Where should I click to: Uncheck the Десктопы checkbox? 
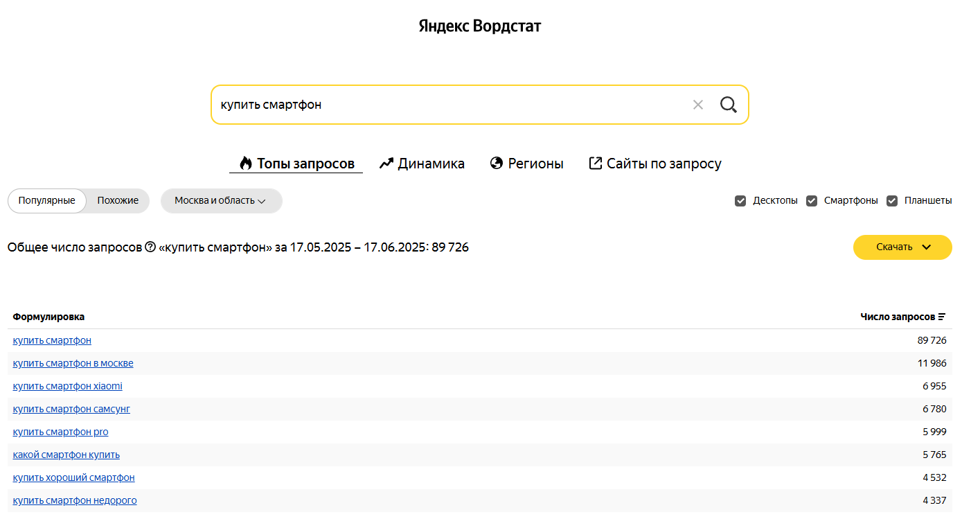[x=740, y=201]
